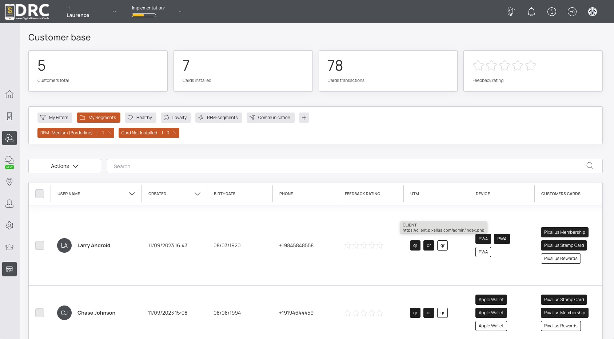
Task: Click Larry Android's first black qr badge
Action: pyautogui.click(x=415, y=245)
